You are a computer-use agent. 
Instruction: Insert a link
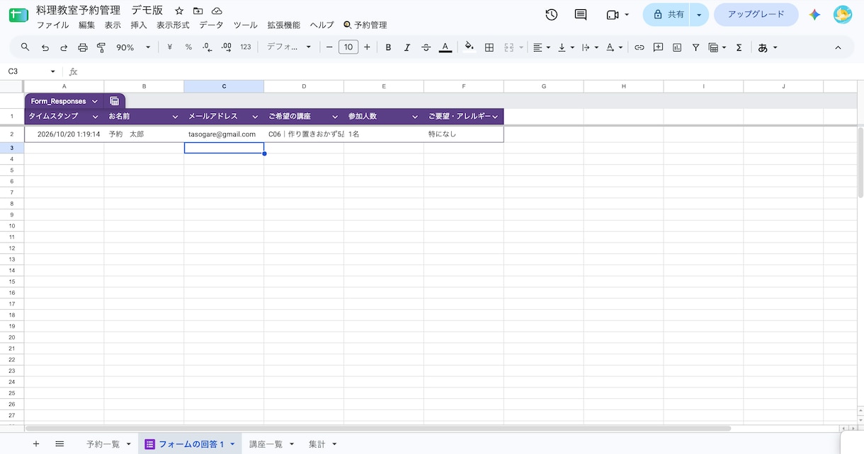point(640,47)
